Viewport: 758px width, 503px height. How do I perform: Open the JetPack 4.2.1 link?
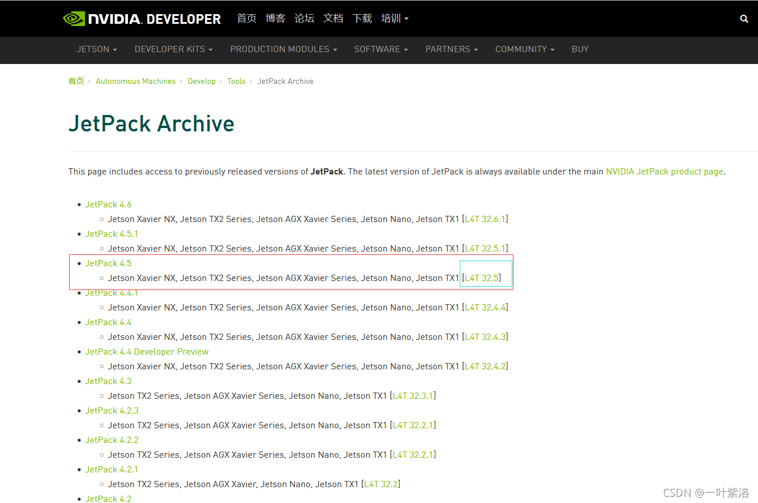[112, 470]
